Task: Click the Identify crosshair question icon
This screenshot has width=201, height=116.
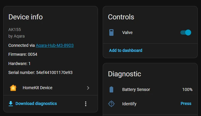Action: (111, 104)
